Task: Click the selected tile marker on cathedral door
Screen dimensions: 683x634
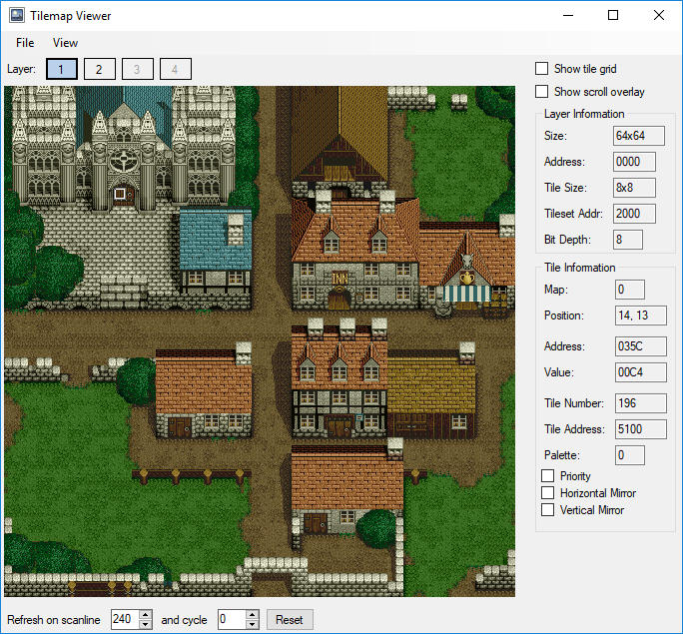Action: (x=120, y=194)
